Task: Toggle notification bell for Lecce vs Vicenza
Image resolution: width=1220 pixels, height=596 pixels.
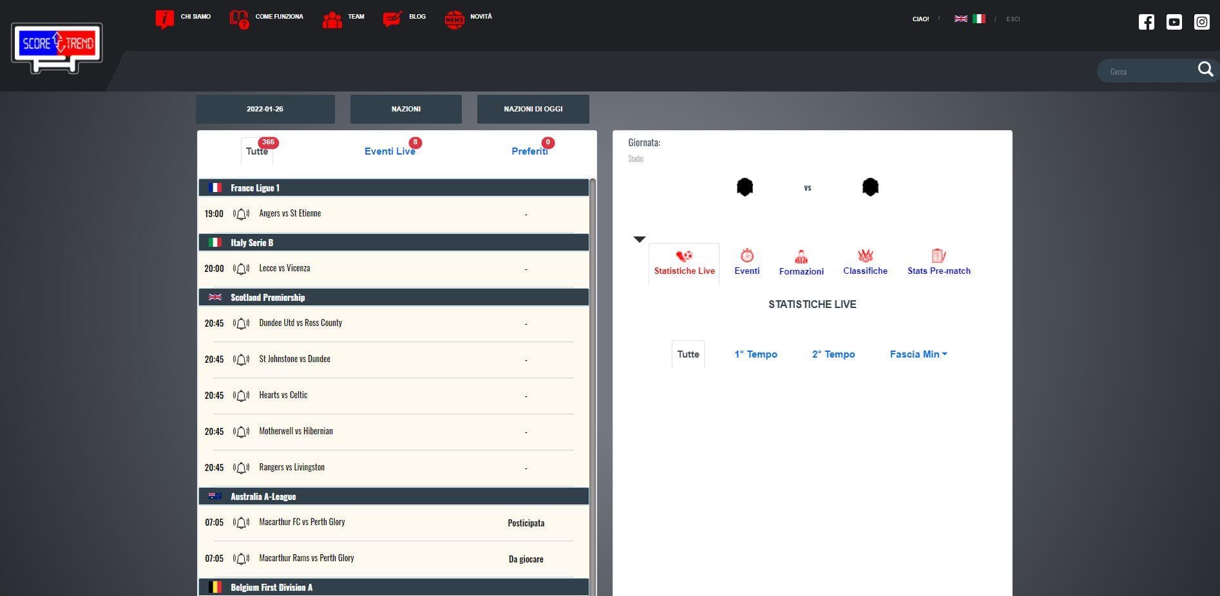Action: [x=241, y=269]
